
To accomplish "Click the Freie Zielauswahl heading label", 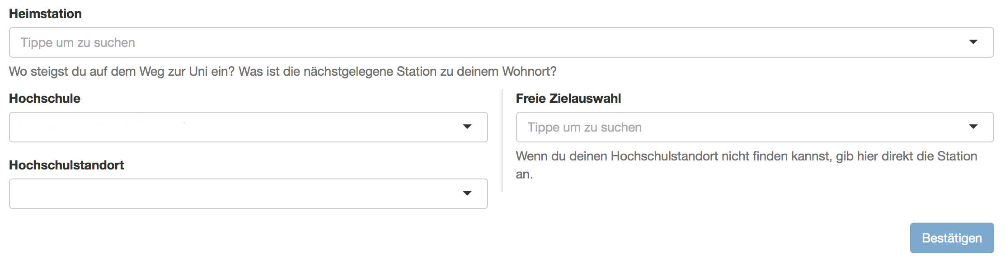I will coord(568,98).
